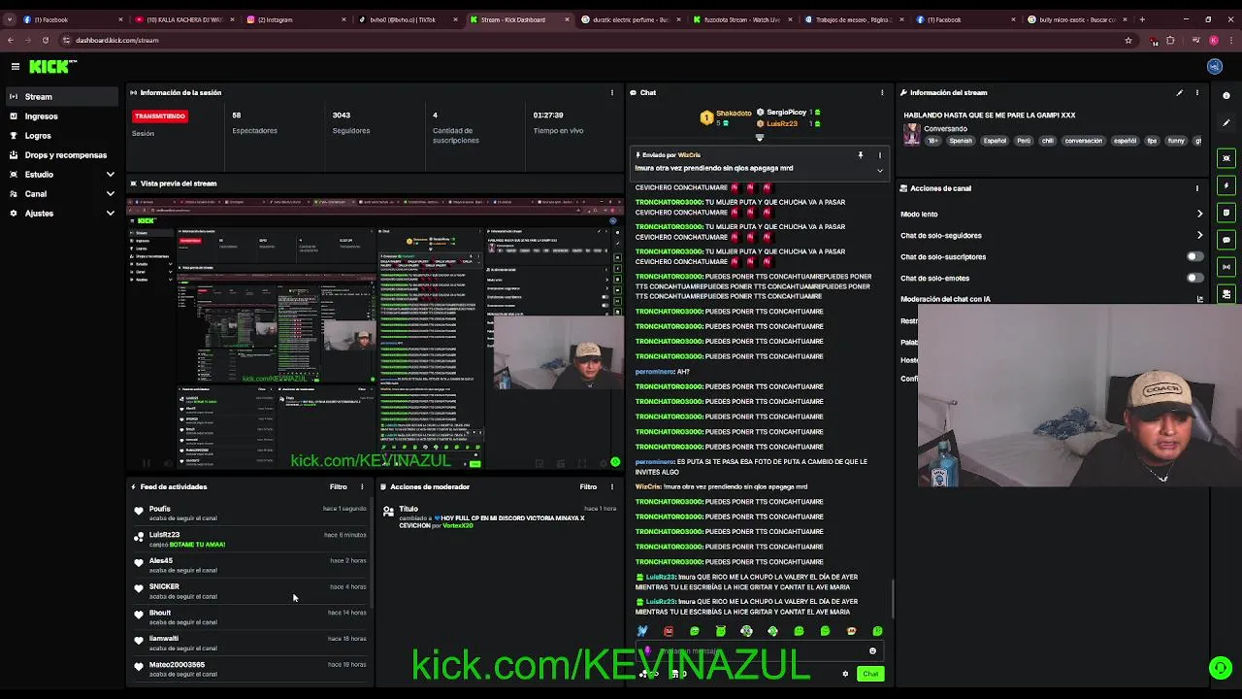Open emoji picker in chat input
The height and width of the screenshot is (699, 1242).
872,651
